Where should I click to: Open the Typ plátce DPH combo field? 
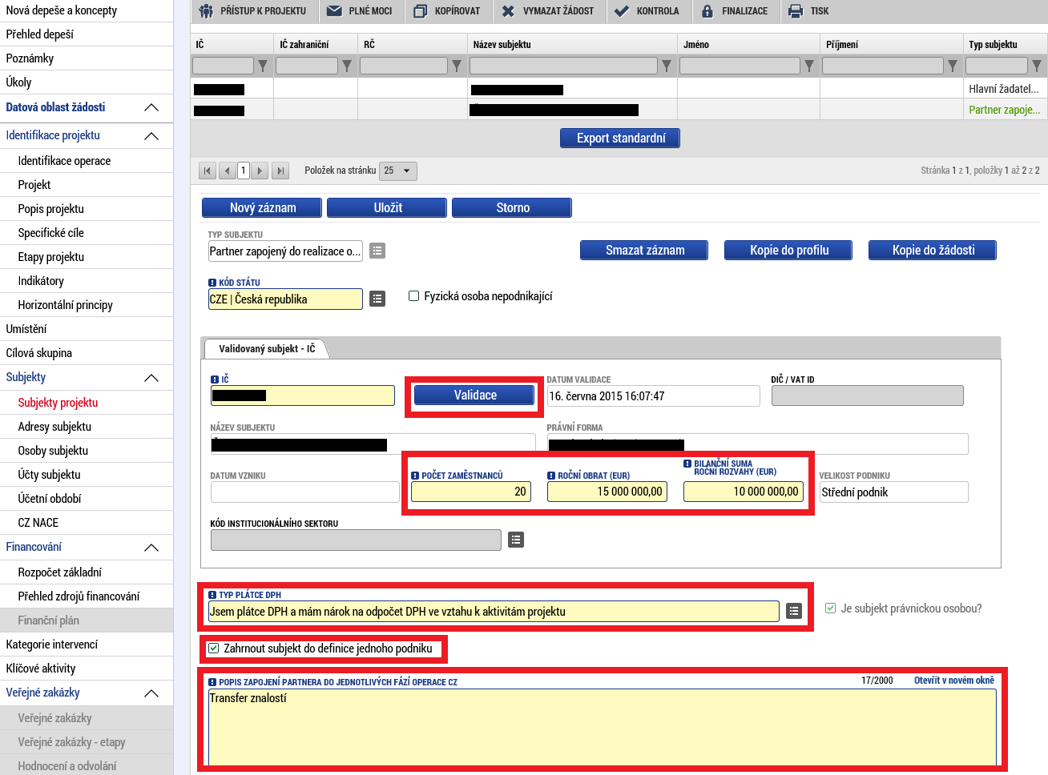[494, 612]
